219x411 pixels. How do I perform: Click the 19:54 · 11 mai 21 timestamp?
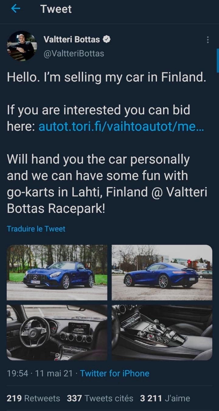click(x=40, y=373)
